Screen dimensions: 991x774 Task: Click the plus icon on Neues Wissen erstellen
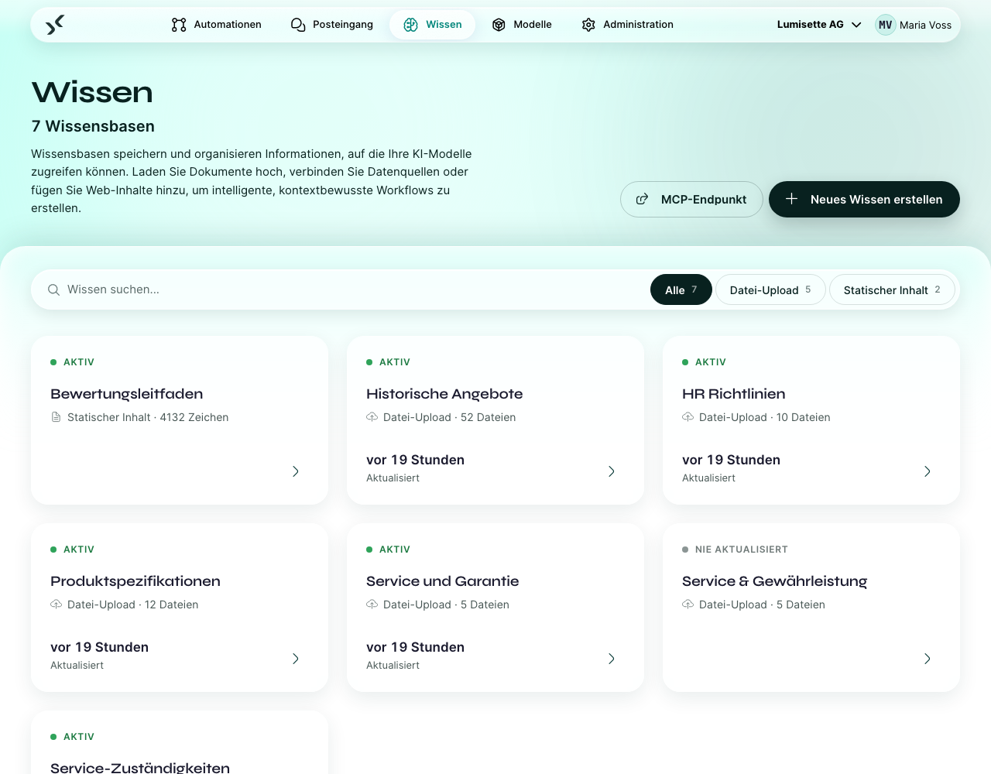(791, 199)
